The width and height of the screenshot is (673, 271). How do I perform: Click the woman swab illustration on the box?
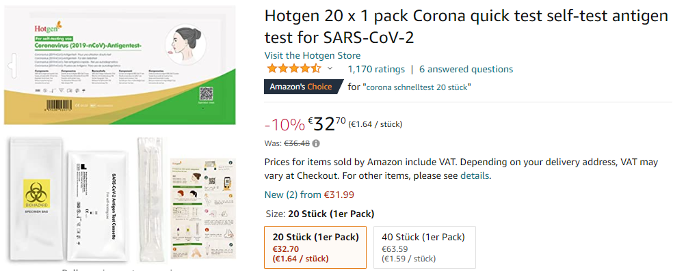[185, 44]
